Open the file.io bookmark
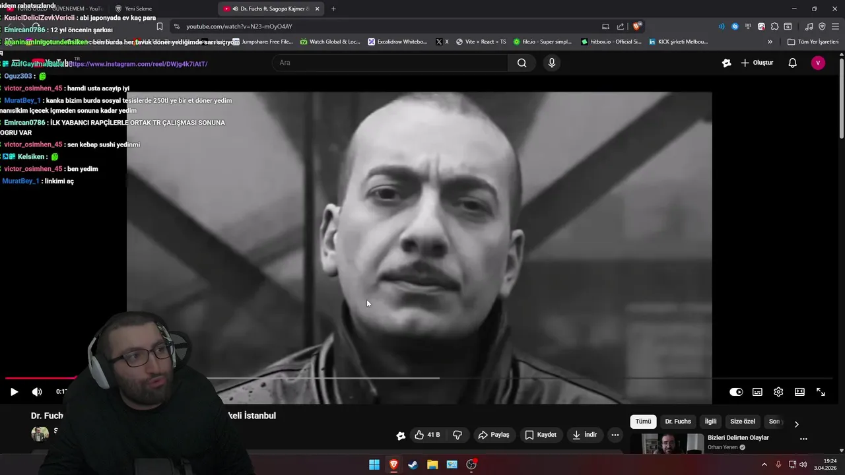 (543, 42)
